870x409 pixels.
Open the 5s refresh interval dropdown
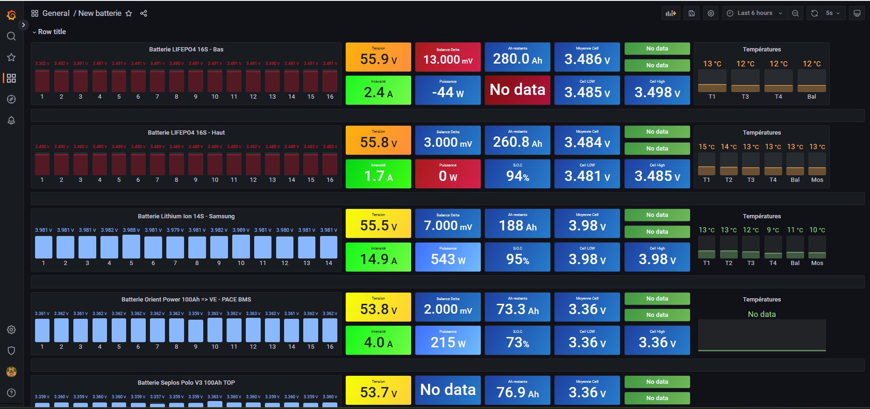pyautogui.click(x=833, y=14)
